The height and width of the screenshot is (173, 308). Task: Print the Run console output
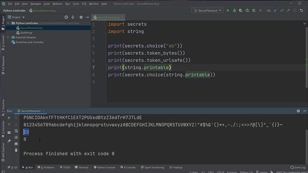[16, 144]
